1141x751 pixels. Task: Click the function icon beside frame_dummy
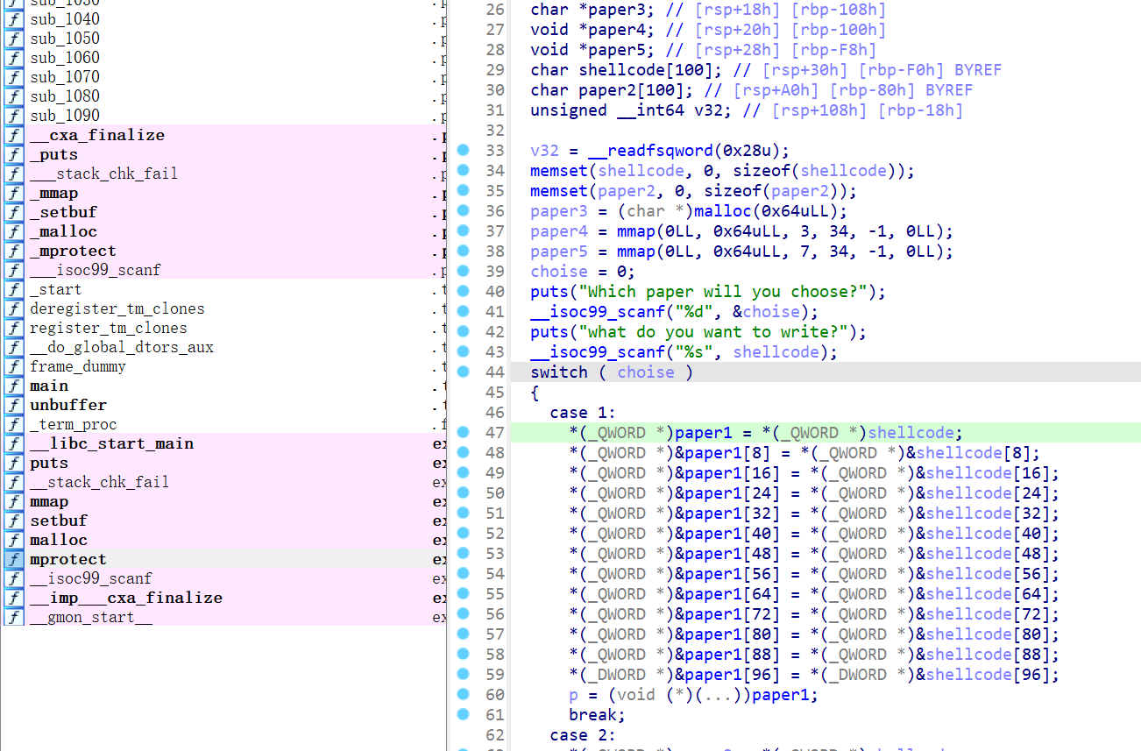[x=14, y=366]
